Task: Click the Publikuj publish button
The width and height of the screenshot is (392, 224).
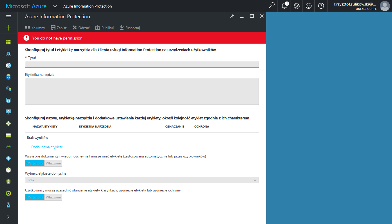Action: 104,28
